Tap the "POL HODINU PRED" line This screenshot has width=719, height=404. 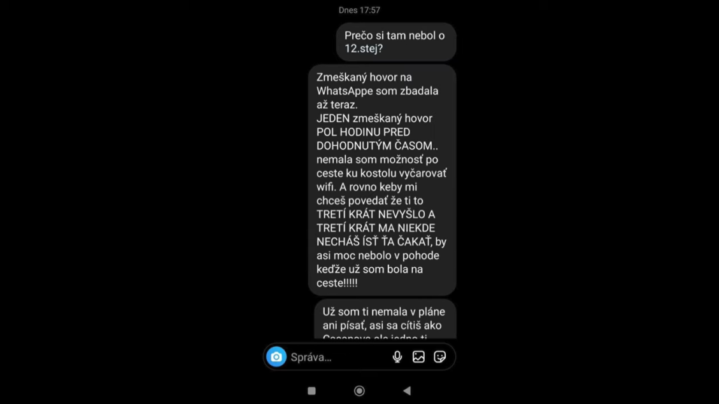[x=363, y=132]
